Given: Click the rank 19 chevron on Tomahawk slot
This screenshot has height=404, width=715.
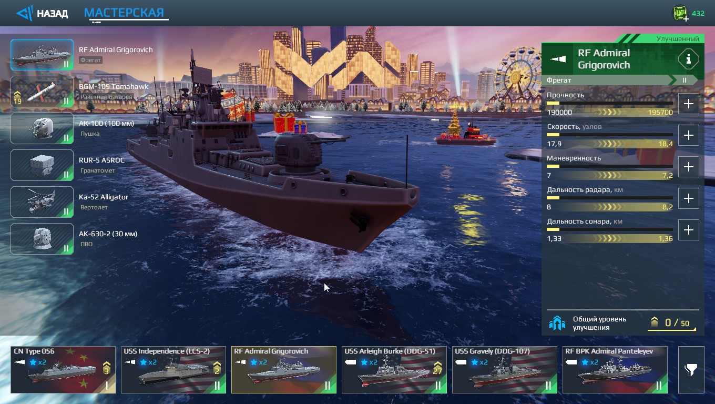Looking at the screenshot, I should point(17,98).
